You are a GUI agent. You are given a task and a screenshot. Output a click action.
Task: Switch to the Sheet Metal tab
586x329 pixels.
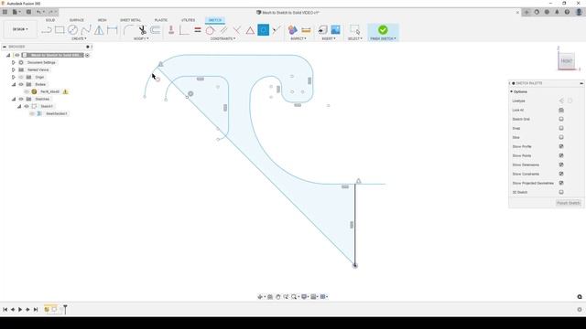pyautogui.click(x=130, y=20)
